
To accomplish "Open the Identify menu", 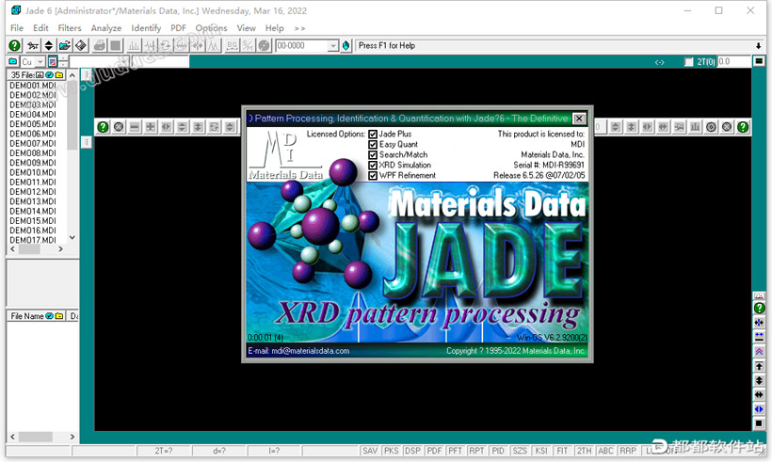I will click(146, 28).
